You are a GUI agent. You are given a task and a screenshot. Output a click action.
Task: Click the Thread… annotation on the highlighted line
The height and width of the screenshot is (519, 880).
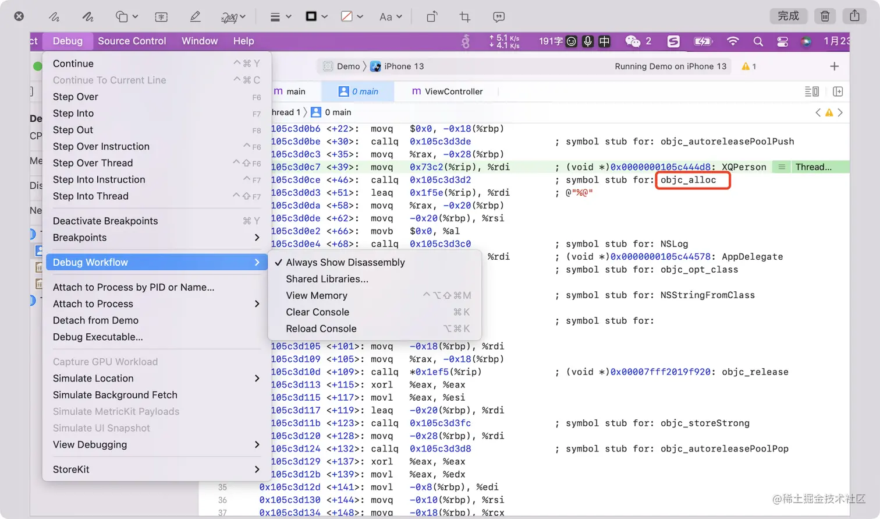[x=814, y=167]
